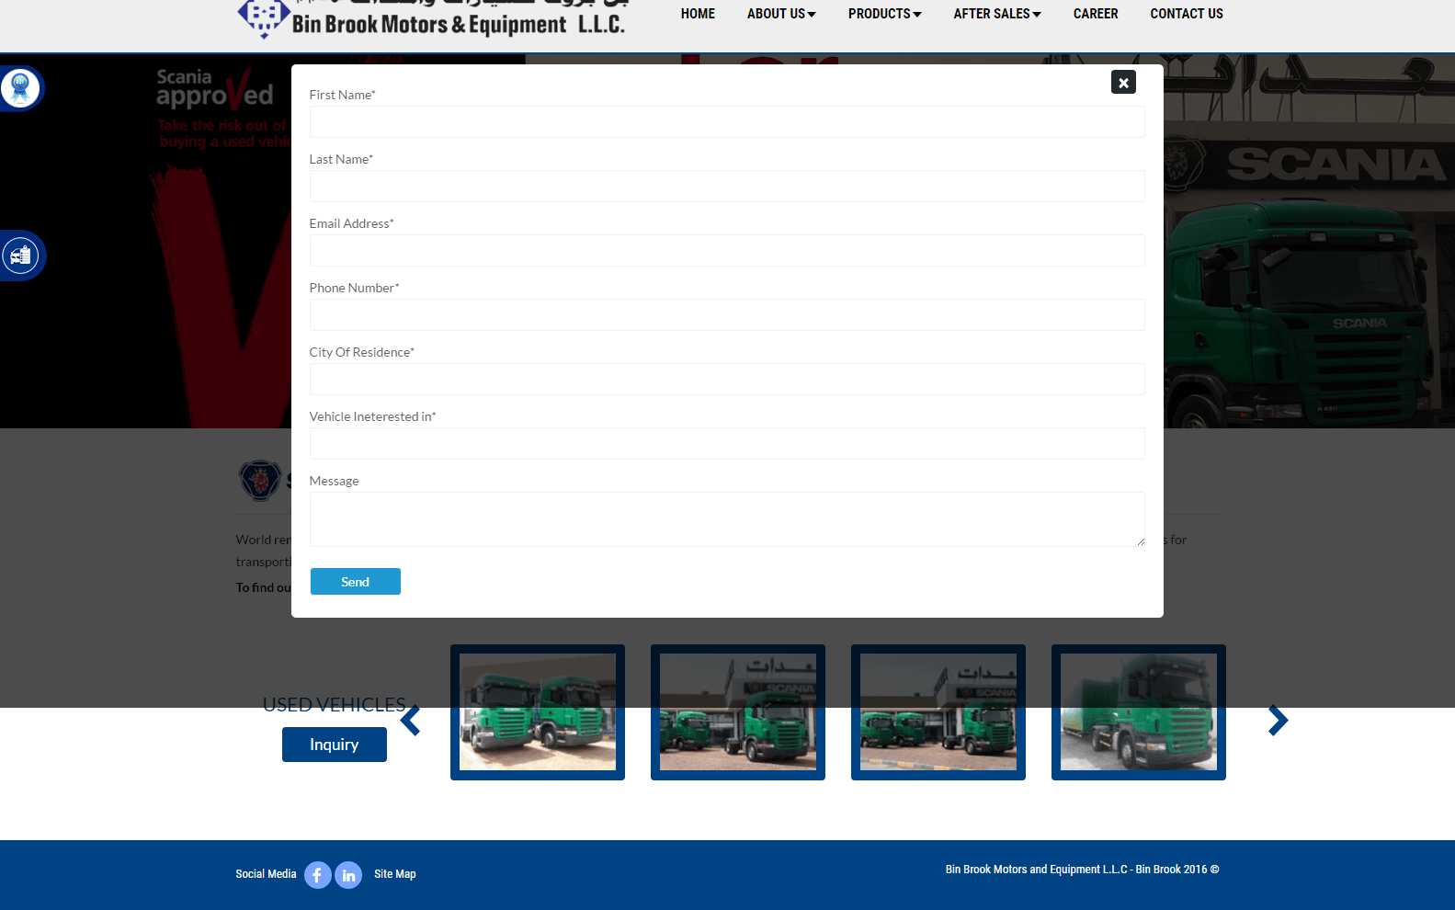This screenshot has height=910, width=1455.
Task: Go to previous used vehicles slide
Action: click(x=411, y=721)
